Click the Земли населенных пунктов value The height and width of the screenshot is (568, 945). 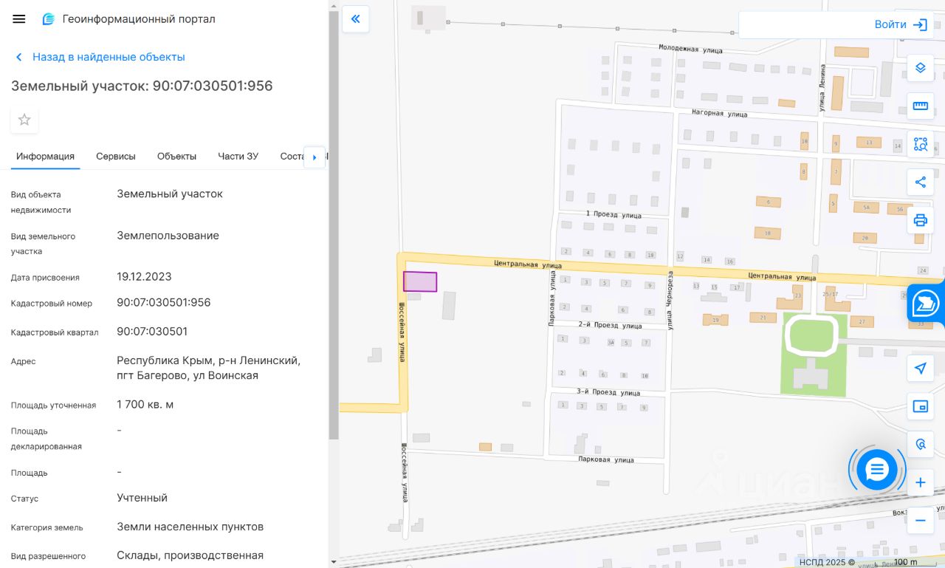pyautogui.click(x=190, y=527)
